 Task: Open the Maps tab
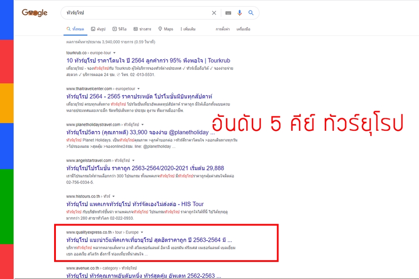coord(166,29)
